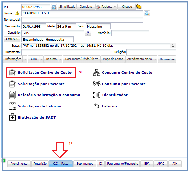Click the Simplificado button
The height and width of the screenshot is (172, 189).
(67, 7)
